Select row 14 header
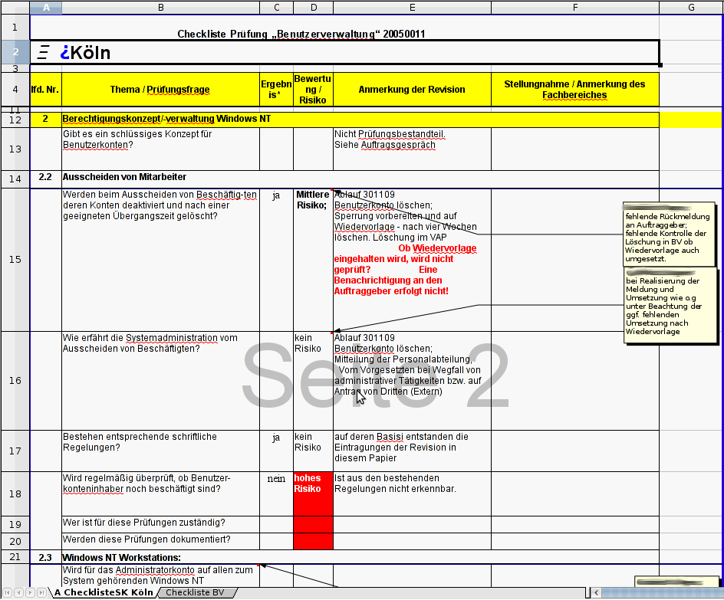 [x=15, y=179]
